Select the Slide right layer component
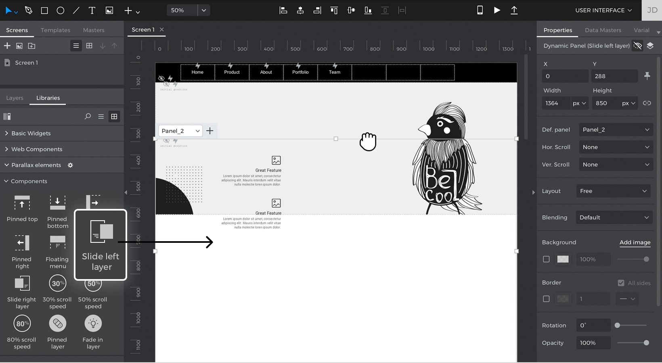 (22, 292)
